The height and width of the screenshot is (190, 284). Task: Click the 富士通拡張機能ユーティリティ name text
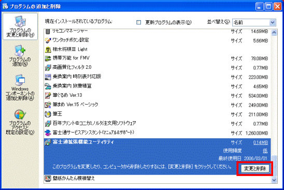click(83, 142)
